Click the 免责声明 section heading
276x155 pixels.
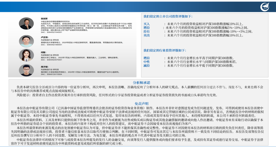tap(142, 104)
